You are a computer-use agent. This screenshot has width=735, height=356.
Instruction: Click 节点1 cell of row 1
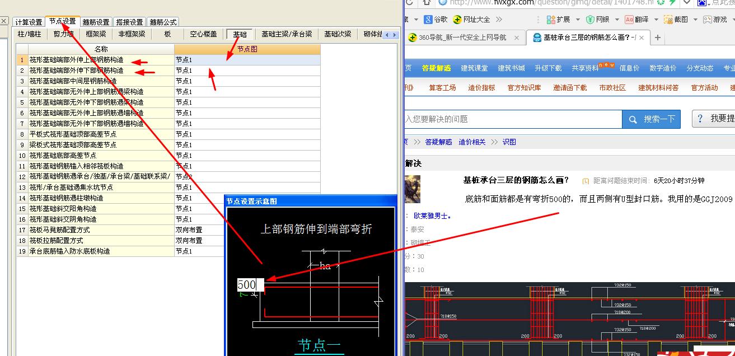247,60
